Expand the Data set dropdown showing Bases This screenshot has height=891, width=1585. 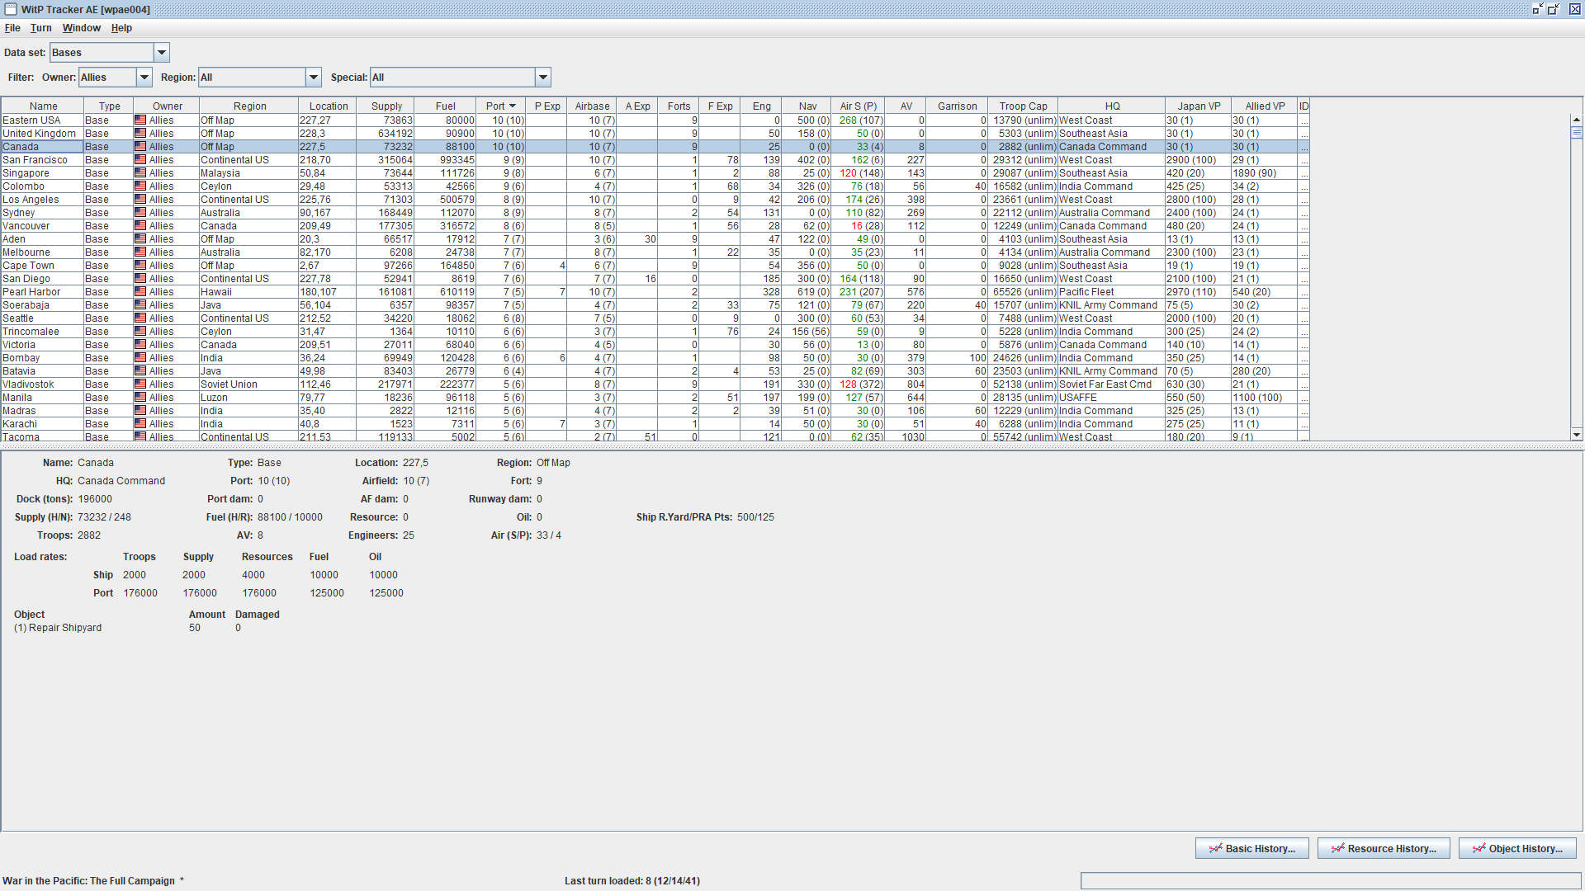point(162,53)
